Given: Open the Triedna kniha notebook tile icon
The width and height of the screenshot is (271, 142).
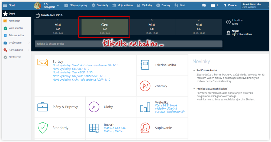Looking at the screenshot, I should pyautogui.click(x=145, y=65).
